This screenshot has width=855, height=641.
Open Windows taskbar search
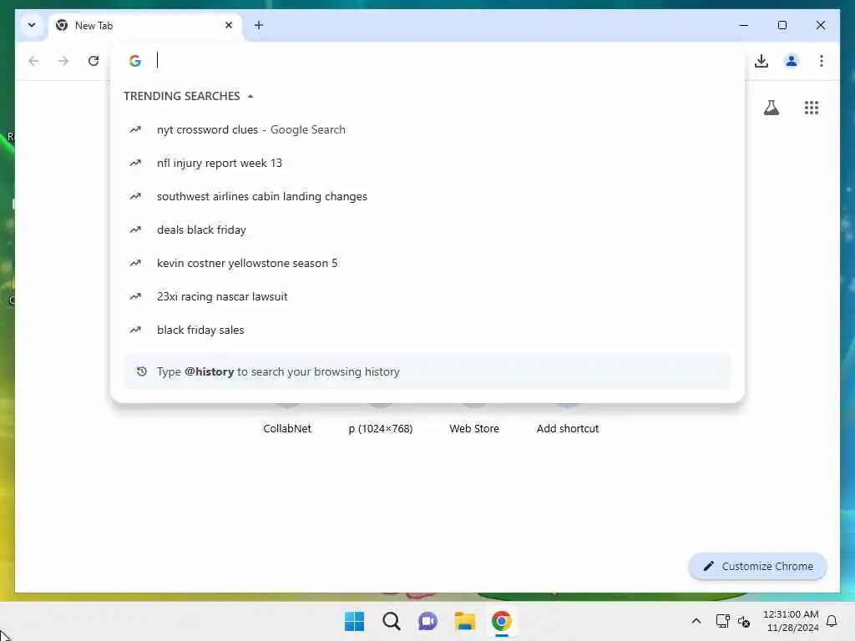(391, 621)
